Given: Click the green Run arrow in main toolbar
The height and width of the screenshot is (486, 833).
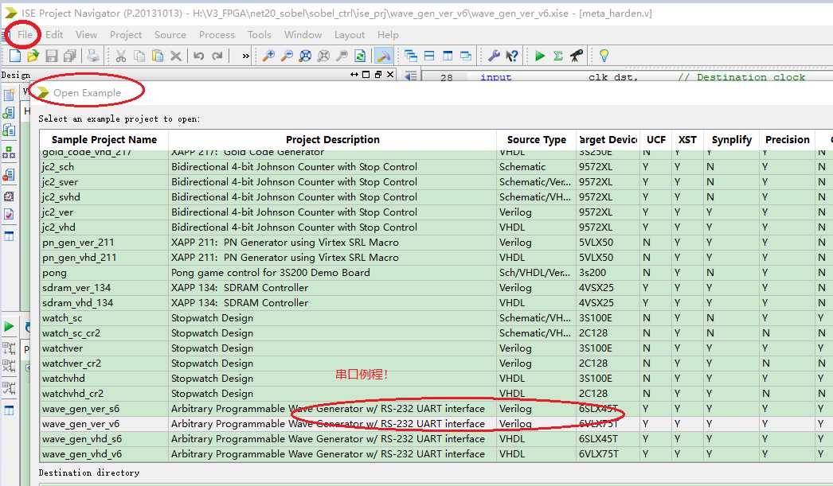Looking at the screenshot, I should [x=540, y=56].
